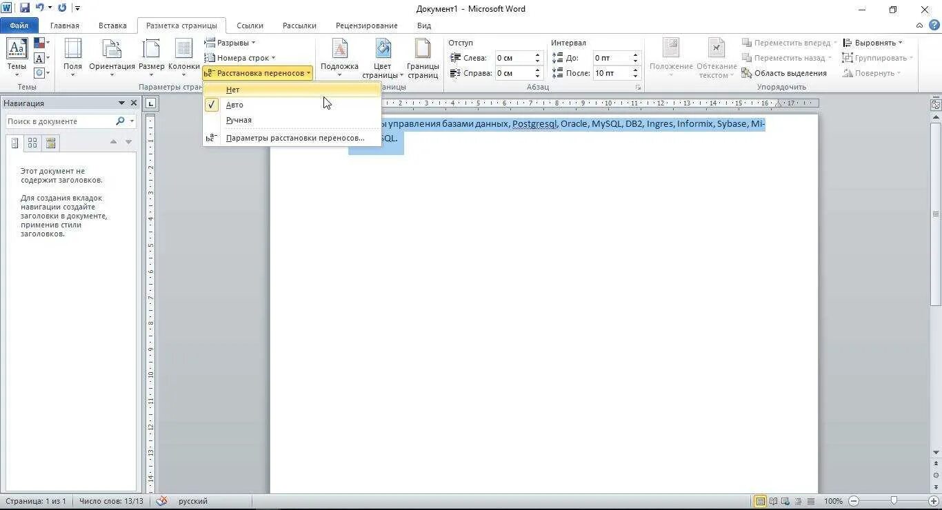Screen dimensions: 942x510
Task: Select Ручная hyphenation option
Action: tap(292, 120)
